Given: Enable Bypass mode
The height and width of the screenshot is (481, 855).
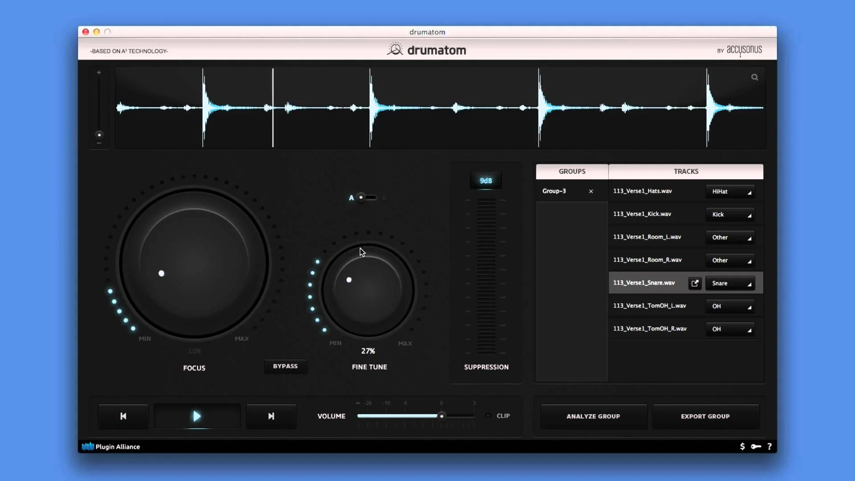Looking at the screenshot, I should 285,366.
